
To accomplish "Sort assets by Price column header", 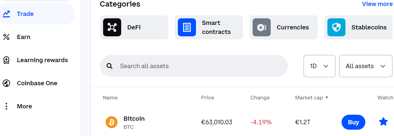I will pos(207,98).
